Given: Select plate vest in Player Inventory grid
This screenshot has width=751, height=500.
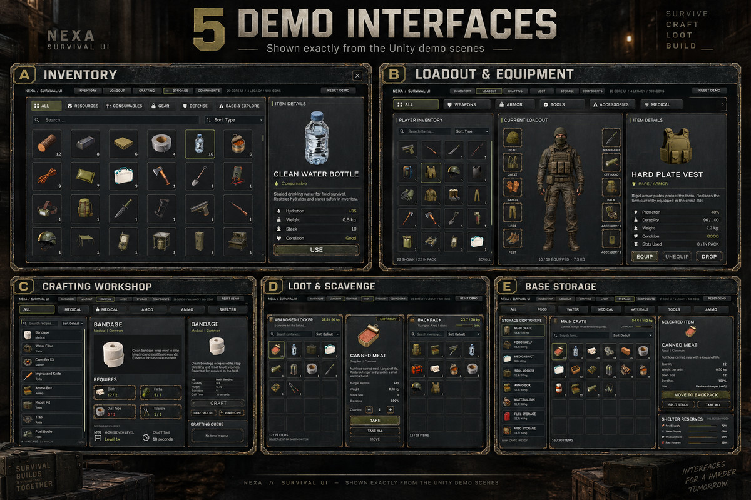Looking at the screenshot, I should pos(430,172).
